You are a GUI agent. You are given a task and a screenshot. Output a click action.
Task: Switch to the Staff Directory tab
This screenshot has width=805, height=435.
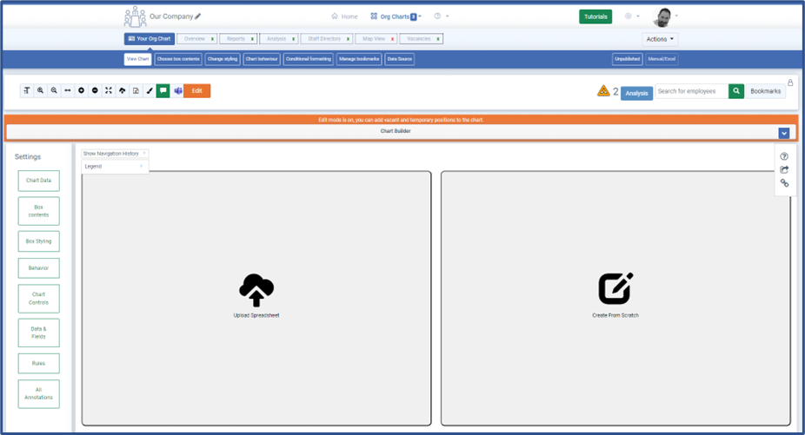point(325,39)
